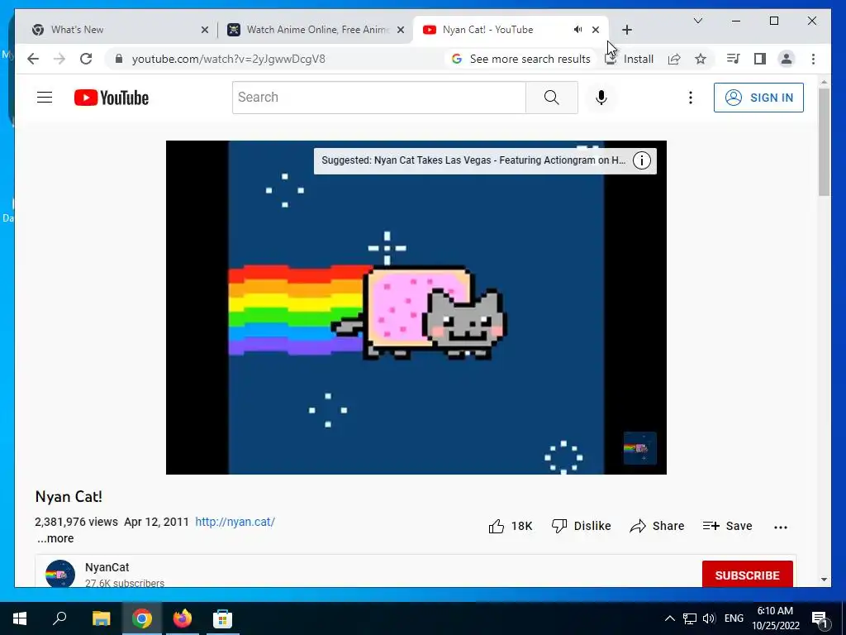Open File Explorer from taskbar
This screenshot has height=635, width=846.
coord(101,618)
